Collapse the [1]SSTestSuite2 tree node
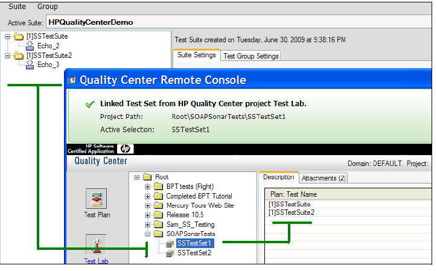This screenshot has height=271, width=437. tap(7, 56)
